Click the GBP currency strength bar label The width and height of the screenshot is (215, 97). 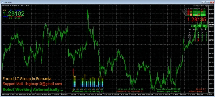coord(82,91)
